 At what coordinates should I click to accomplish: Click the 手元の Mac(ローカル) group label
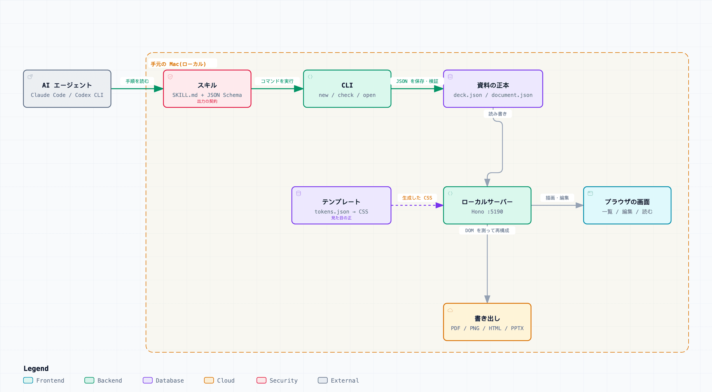click(179, 64)
